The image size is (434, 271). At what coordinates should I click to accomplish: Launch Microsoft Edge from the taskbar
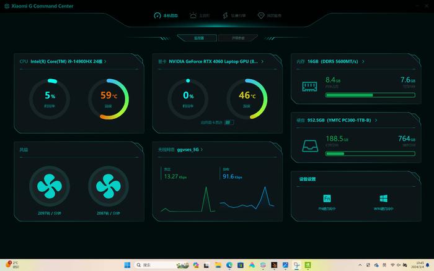[229, 265]
